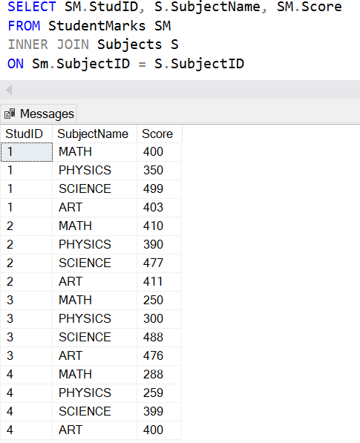Select SCIENCE cell in the row scoring 488

coord(95,338)
